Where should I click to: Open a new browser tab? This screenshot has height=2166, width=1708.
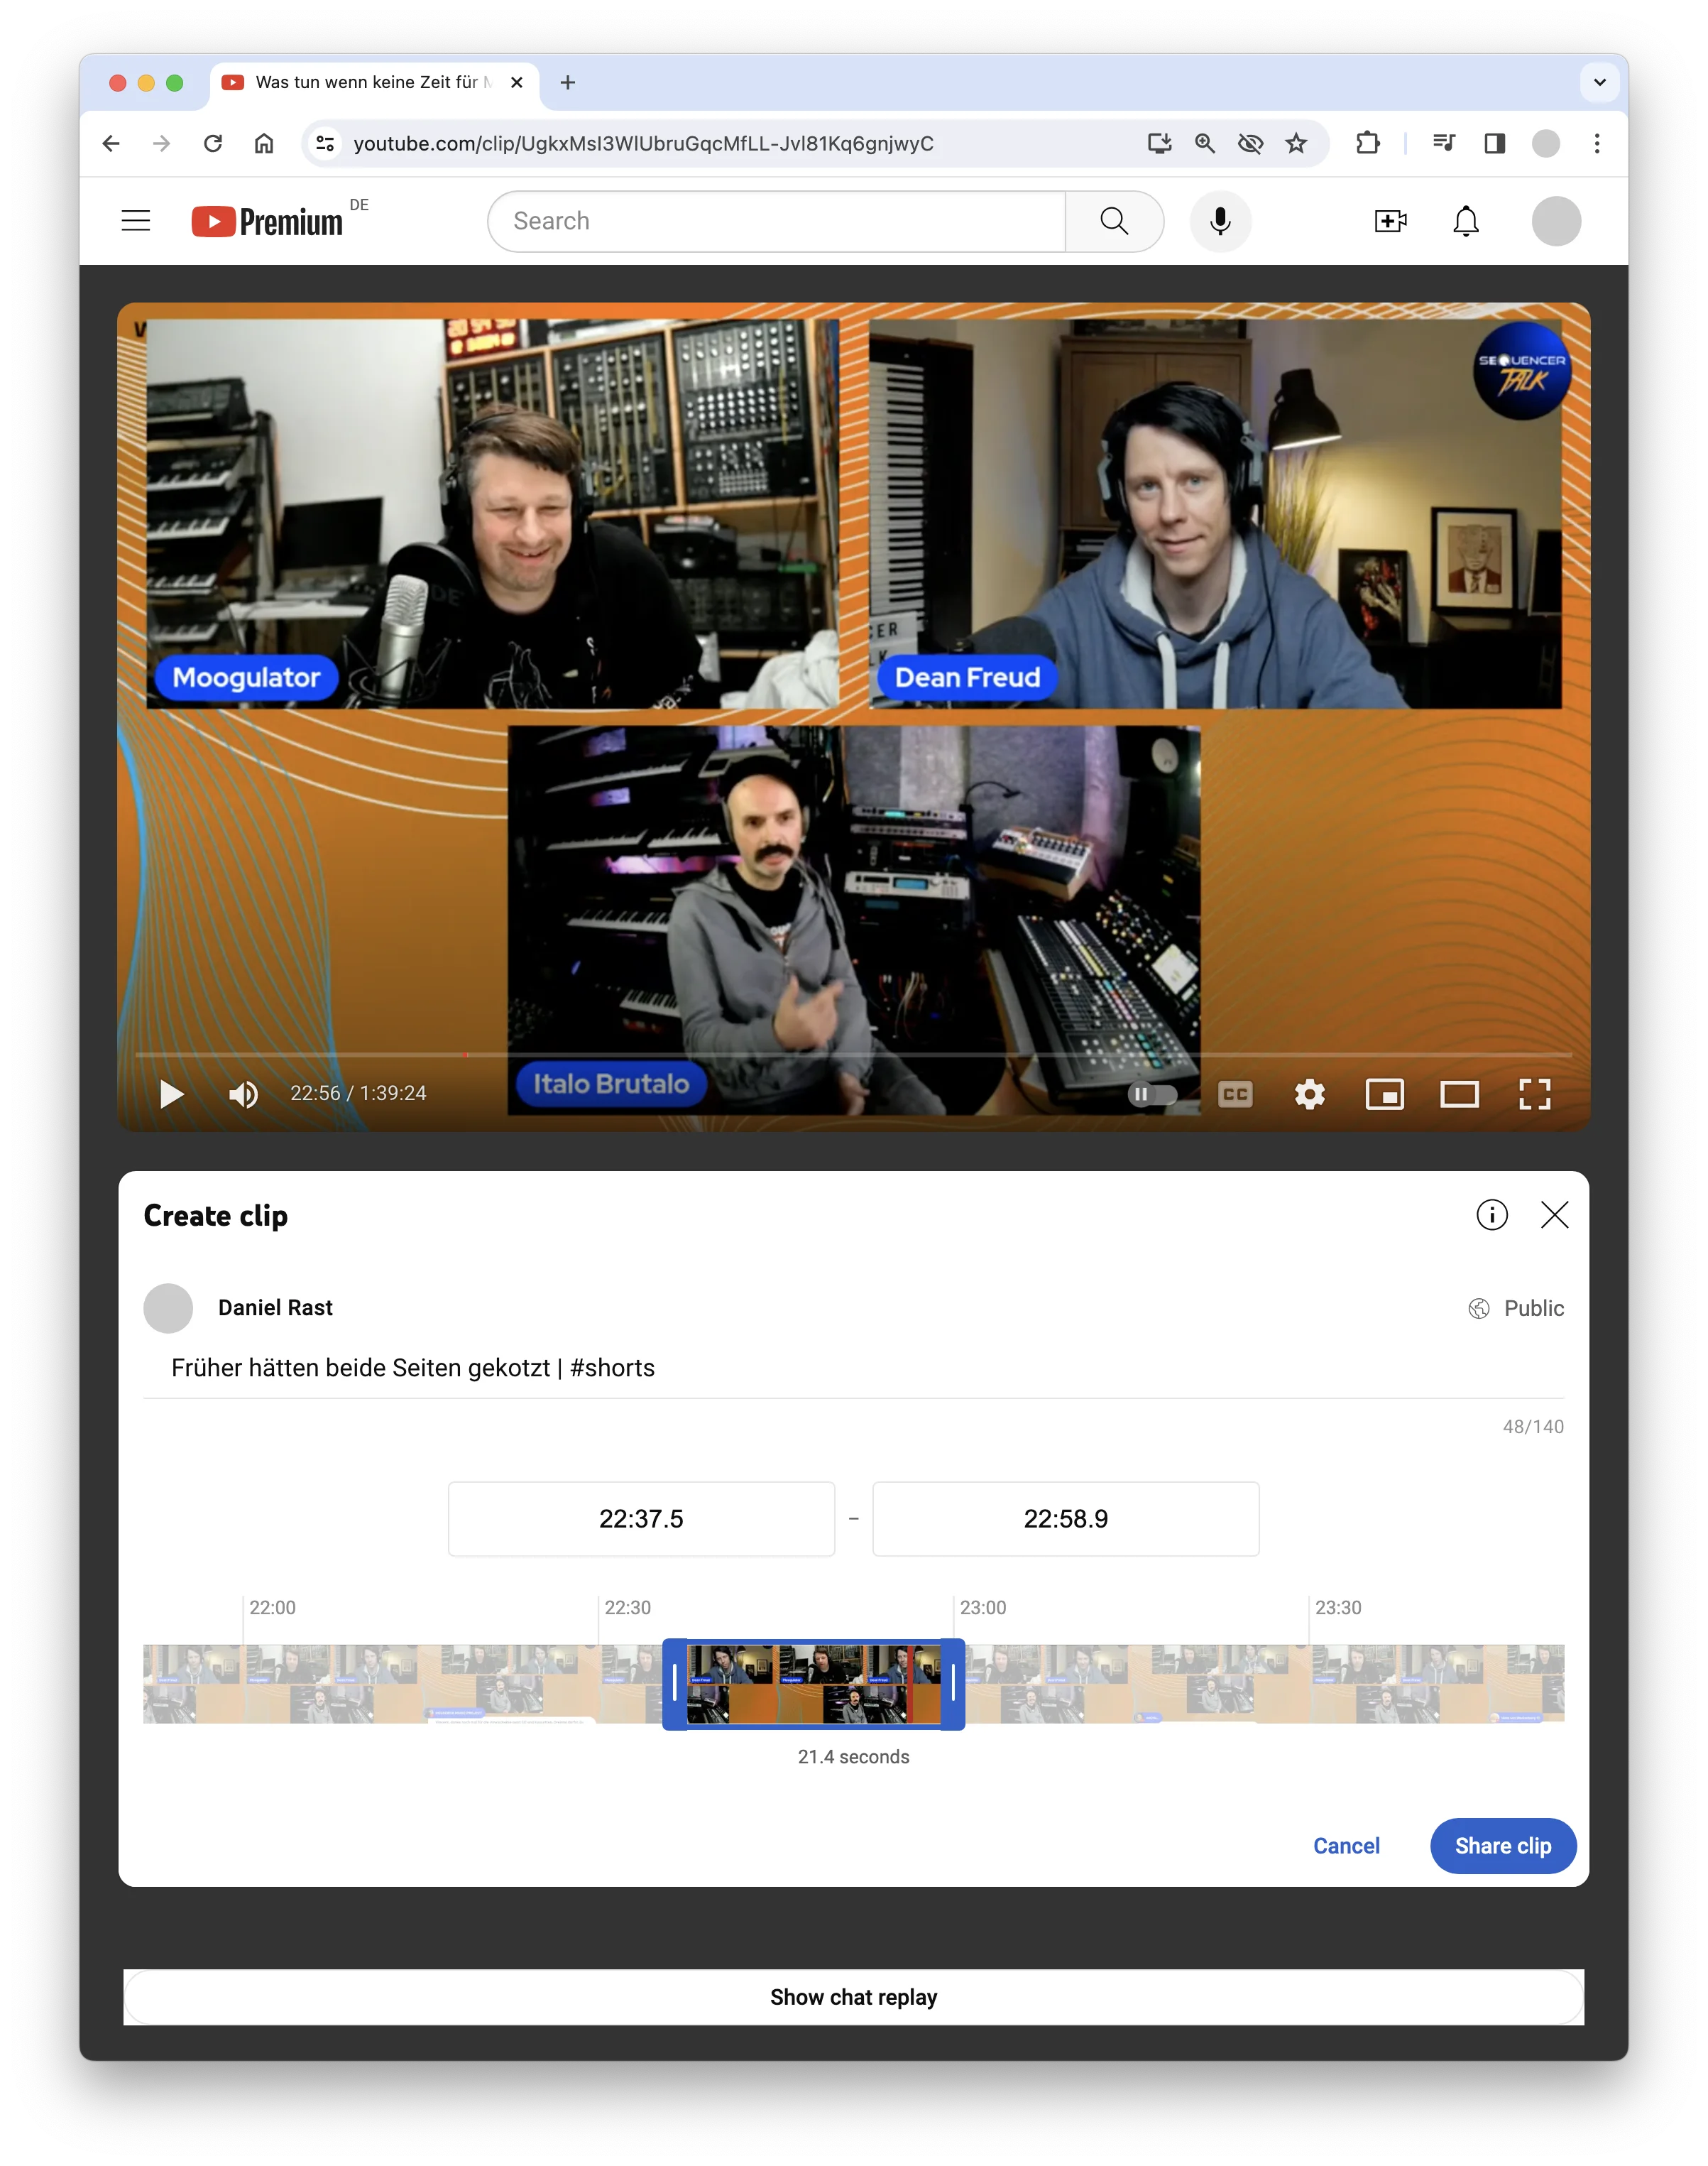[568, 82]
